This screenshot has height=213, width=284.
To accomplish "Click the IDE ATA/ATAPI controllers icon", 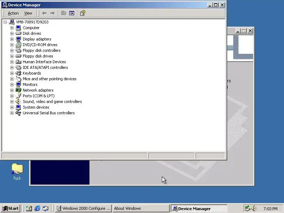I will coord(18,67).
